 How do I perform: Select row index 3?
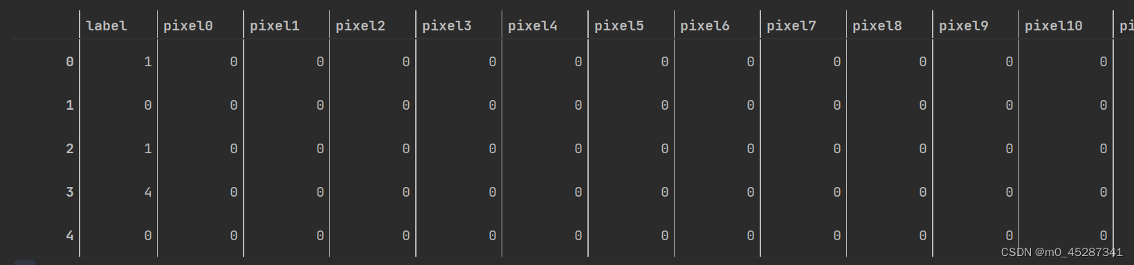[x=69, y=193]
